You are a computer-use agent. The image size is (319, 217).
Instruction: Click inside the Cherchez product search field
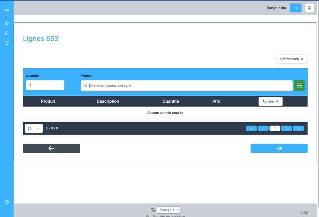(186, 85)
